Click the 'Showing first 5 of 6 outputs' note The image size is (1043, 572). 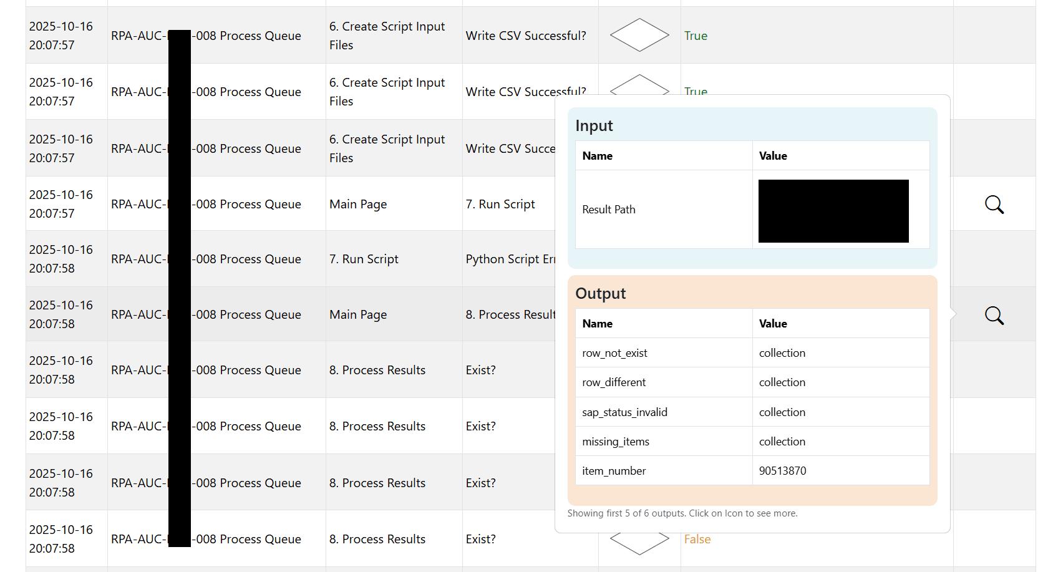click(682, 513)
